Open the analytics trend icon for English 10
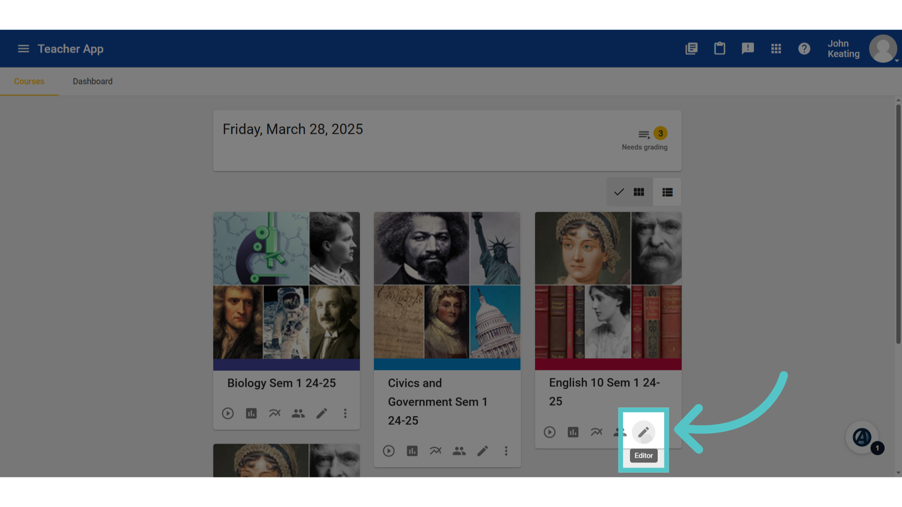 coord(597,432)
